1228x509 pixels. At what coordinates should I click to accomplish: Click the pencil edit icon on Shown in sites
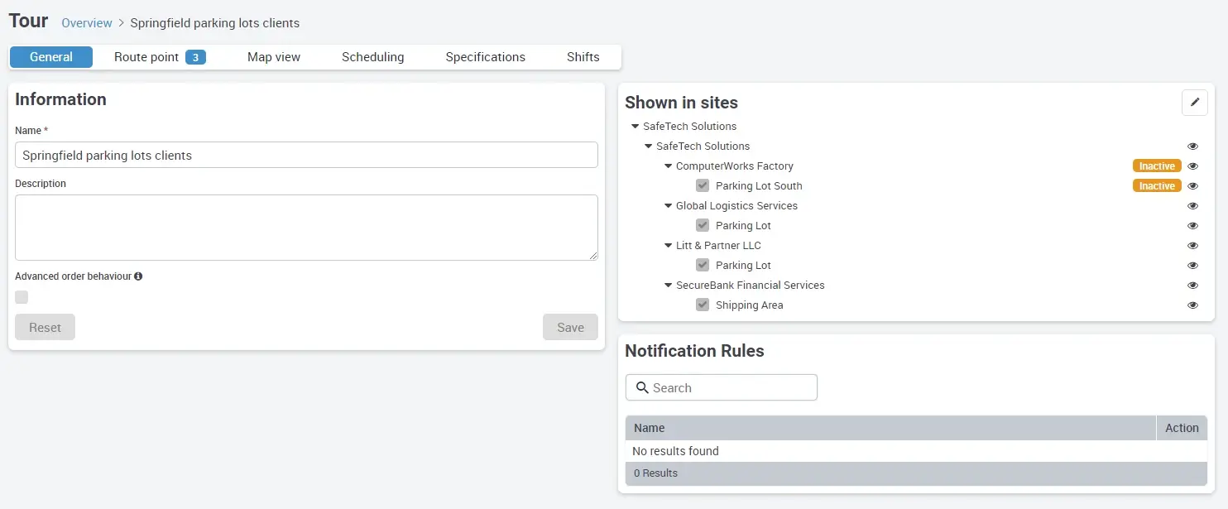(1194, 102)
